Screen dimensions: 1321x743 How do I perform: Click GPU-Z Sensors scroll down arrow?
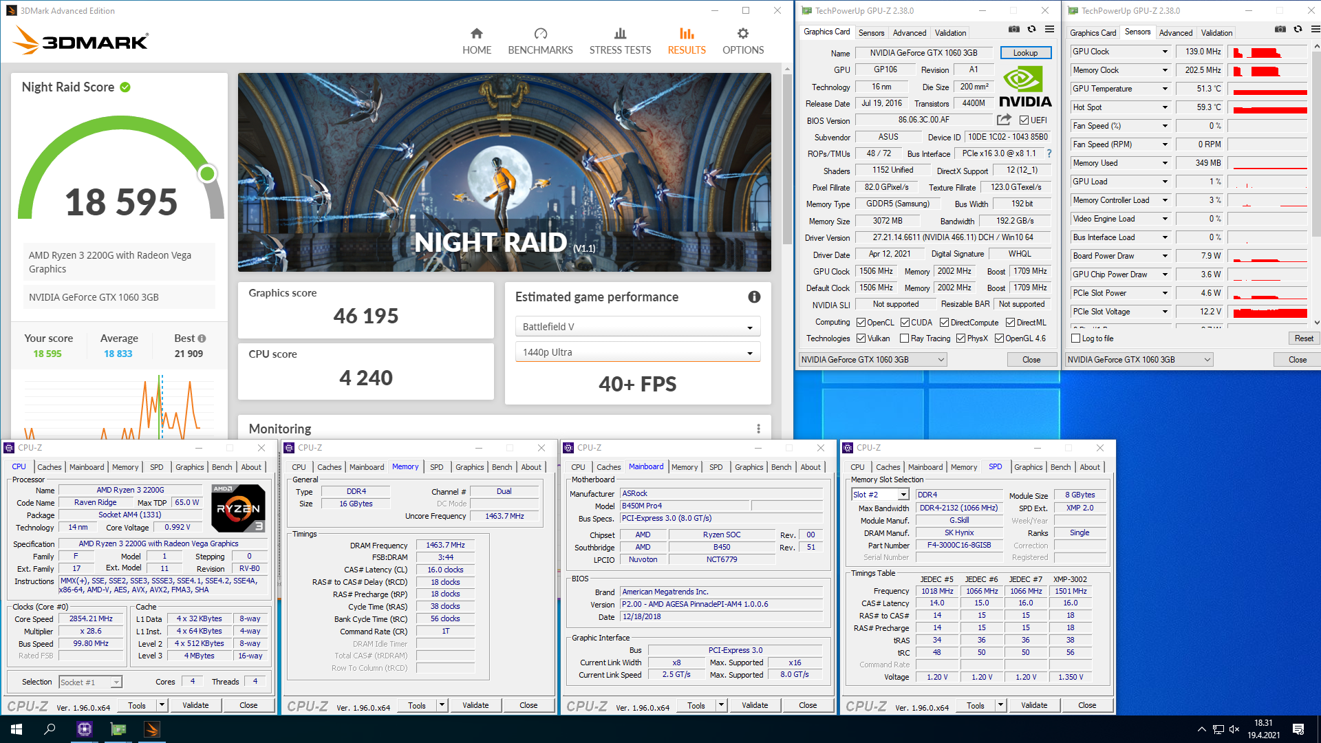tap(1315, 323)
